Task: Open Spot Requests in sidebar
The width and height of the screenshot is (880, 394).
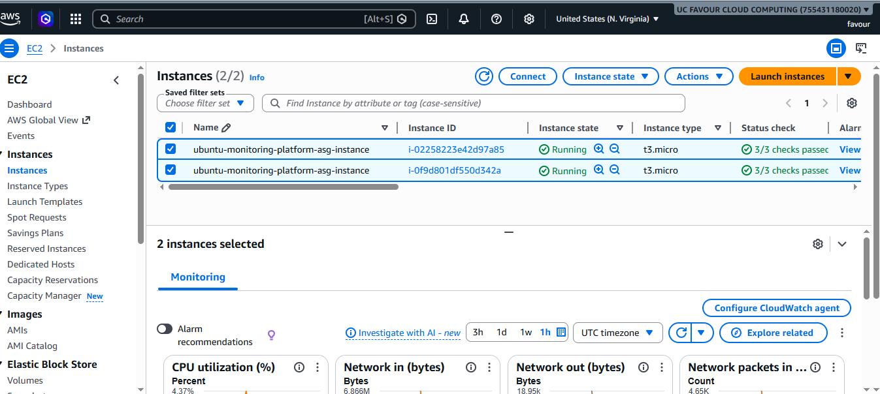Action: (x=37, y=217)
